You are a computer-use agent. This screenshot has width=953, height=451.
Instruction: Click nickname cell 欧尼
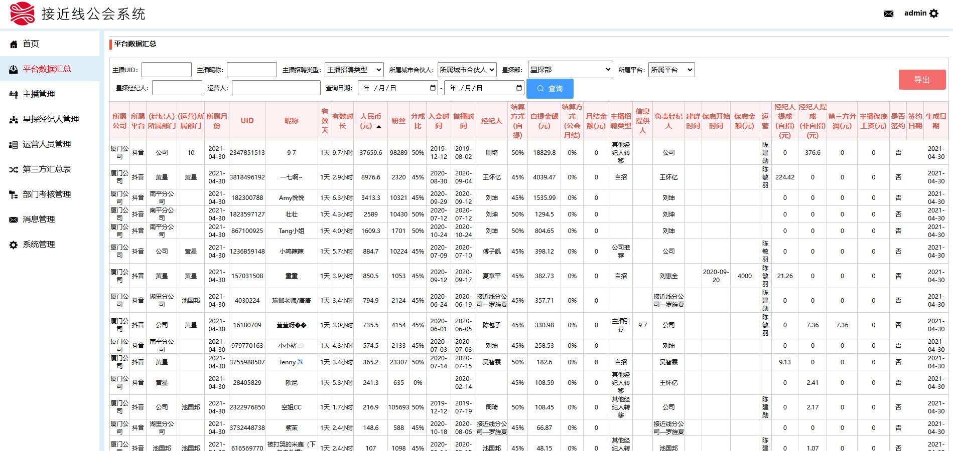[292, 383]
